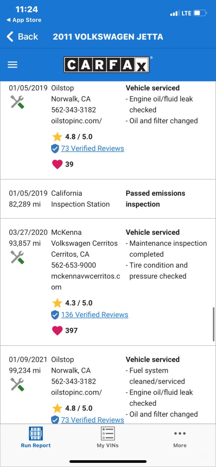The height and width of the screenshot is (467, 216).
Task: Tap the wrench icon for 01/09/2021 service
Action: pyautogui.click(x=17, y=384)
